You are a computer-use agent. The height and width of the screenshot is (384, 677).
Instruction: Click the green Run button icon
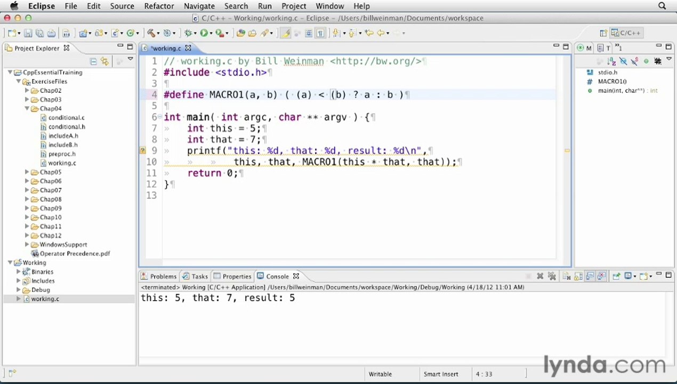pos(204,33)
